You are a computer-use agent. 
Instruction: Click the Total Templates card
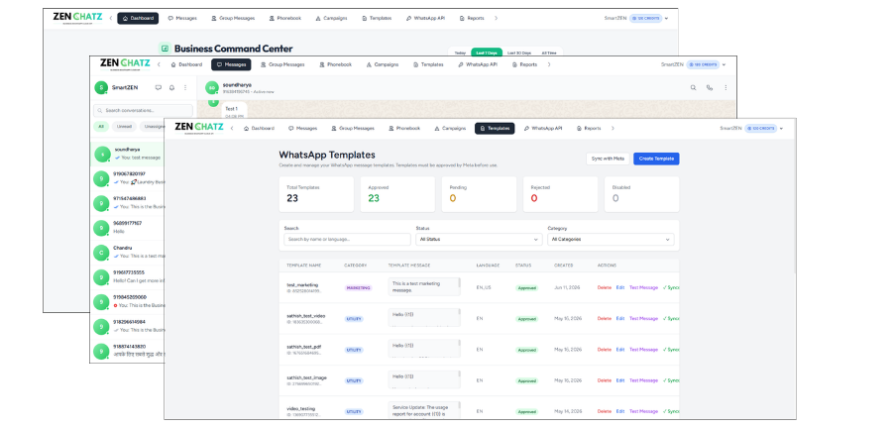click(x=316, y=194)
